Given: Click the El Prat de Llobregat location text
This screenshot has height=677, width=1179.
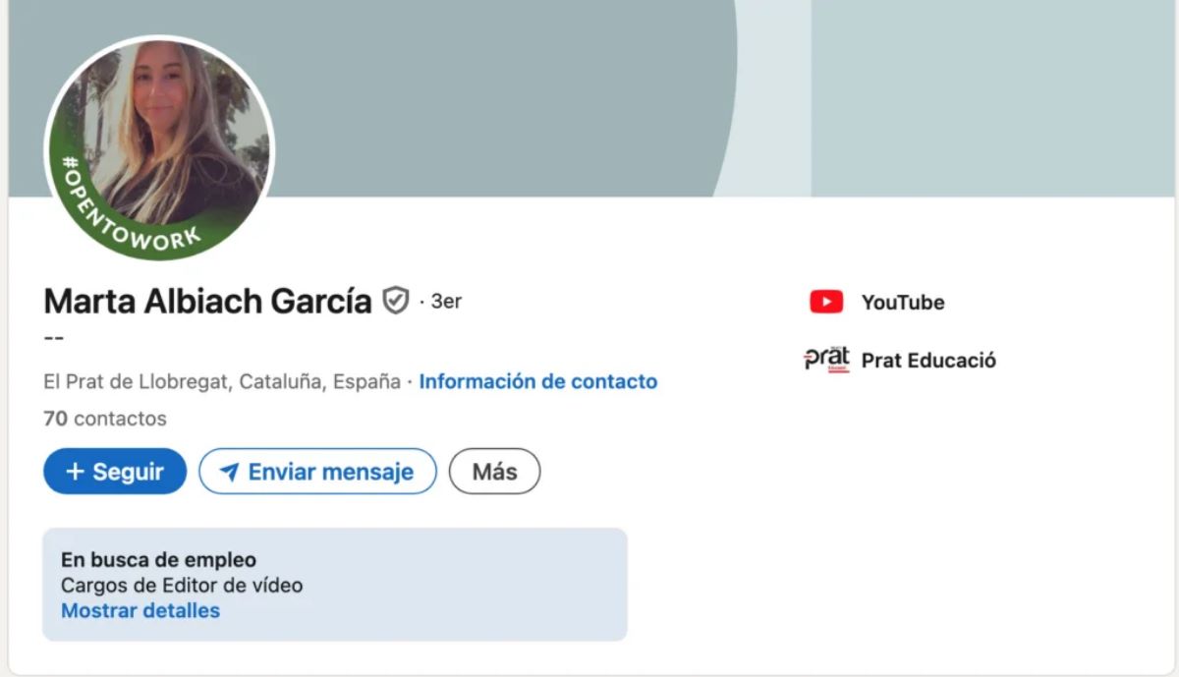Looking at the screenshot, I should pyautogui.click(x=222, y=381).
